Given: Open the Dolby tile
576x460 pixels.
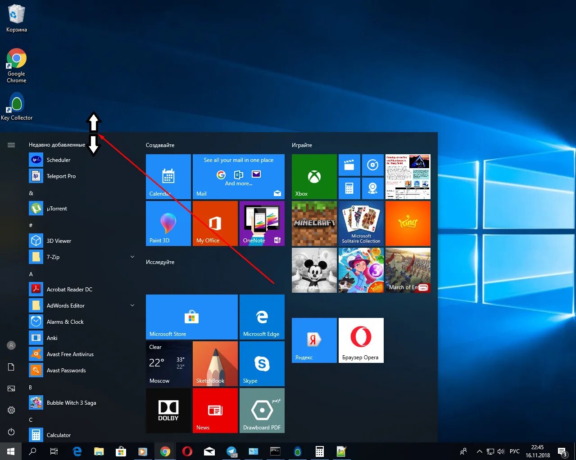Looking at the screenshot, I should click(168, 411).
